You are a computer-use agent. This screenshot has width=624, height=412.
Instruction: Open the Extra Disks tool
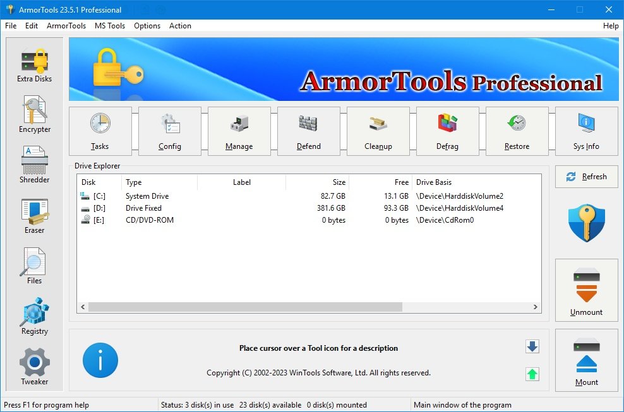(x=35, y=65)
